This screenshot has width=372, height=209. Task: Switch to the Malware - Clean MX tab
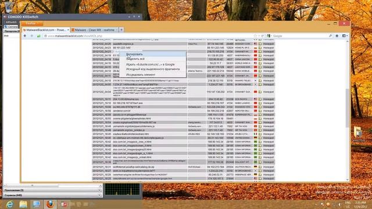pos(94,30)
